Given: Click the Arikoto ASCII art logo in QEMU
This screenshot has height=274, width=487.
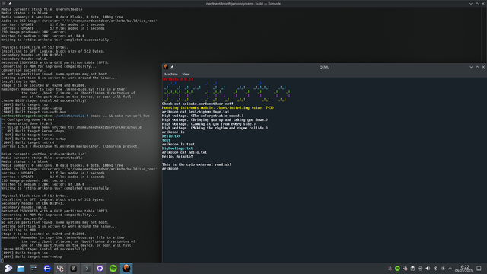Looking at the screenshot, I should [x=227, y=92].
